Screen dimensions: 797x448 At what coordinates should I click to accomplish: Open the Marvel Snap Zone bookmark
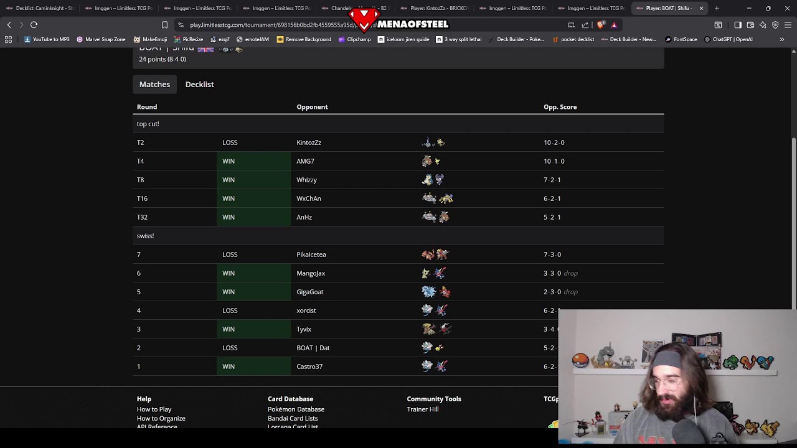[x=101, y=39]
